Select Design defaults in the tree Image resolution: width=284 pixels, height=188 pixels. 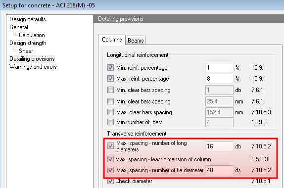(28, 19)
